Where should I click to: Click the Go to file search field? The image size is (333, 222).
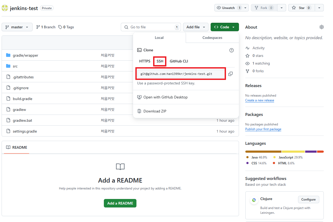[x=151, y=27]
